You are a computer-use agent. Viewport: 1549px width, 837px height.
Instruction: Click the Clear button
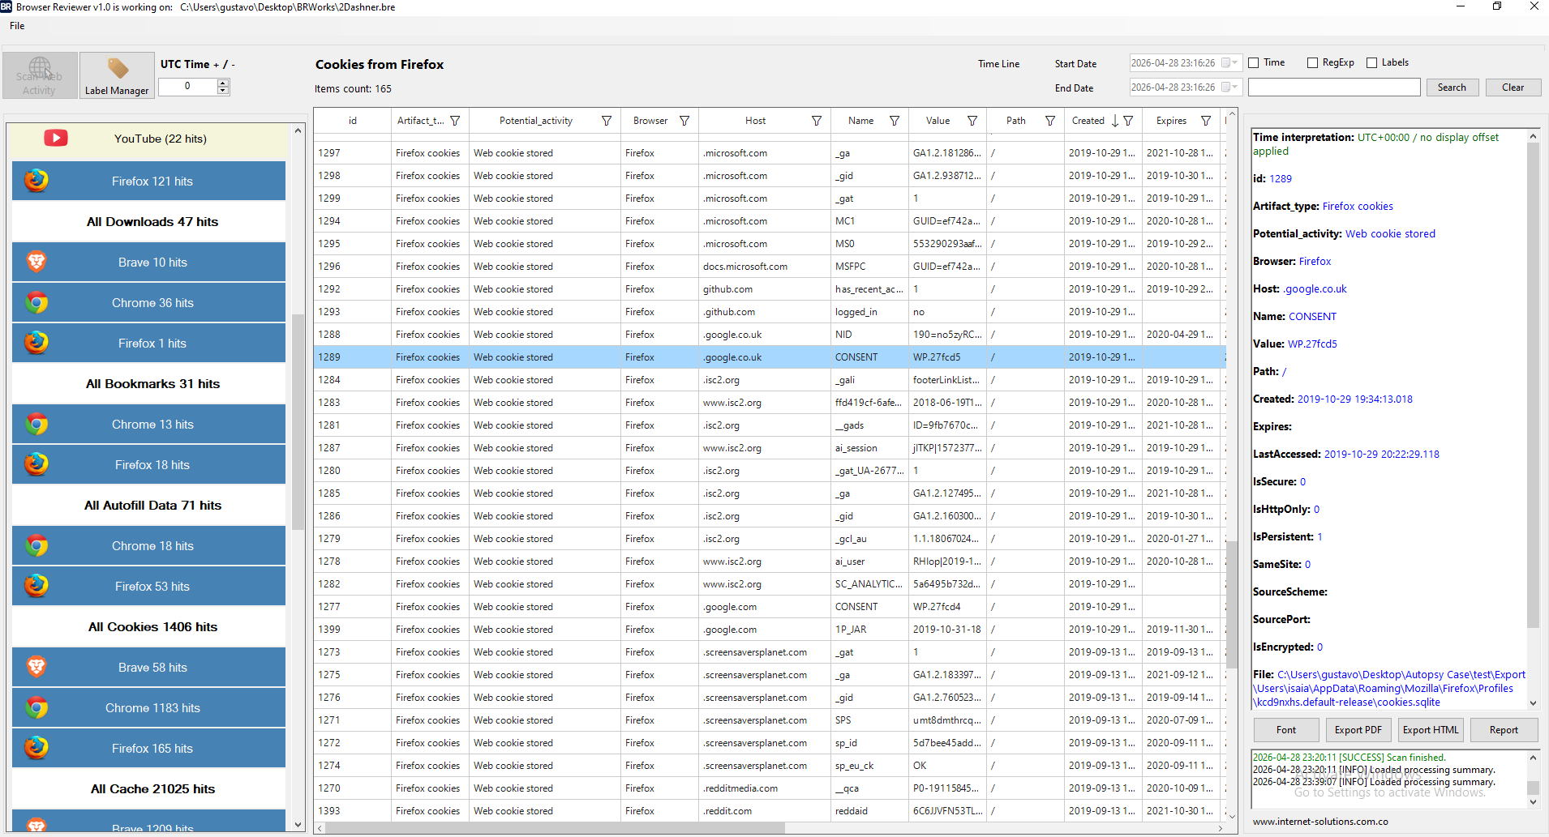click(1513, 88)
